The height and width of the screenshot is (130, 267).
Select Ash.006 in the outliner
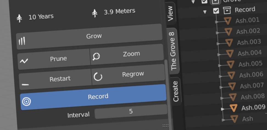[251, 75]
